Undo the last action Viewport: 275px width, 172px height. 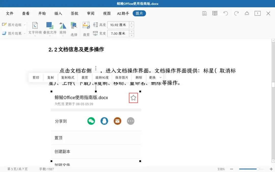[x=226, y=13]
